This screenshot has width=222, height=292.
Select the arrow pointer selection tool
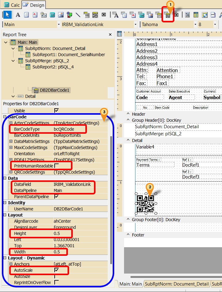[x=8, y=14]
